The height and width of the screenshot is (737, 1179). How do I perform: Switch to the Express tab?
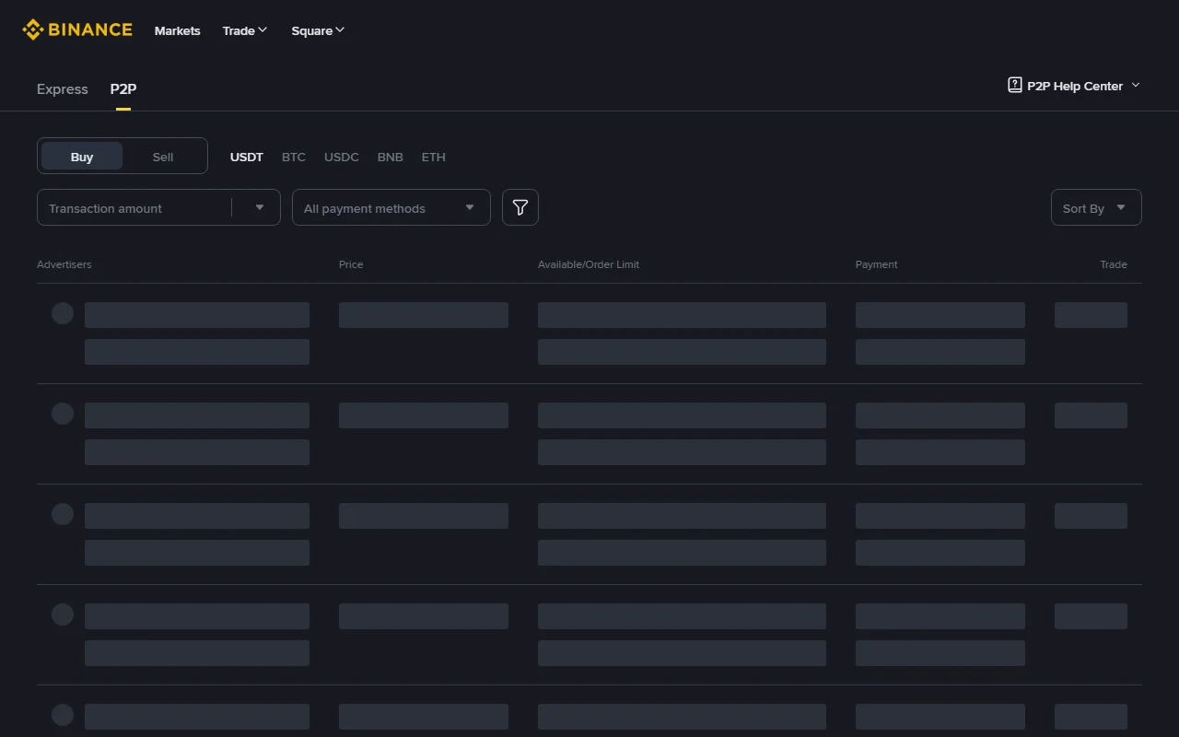pos(63,89)
